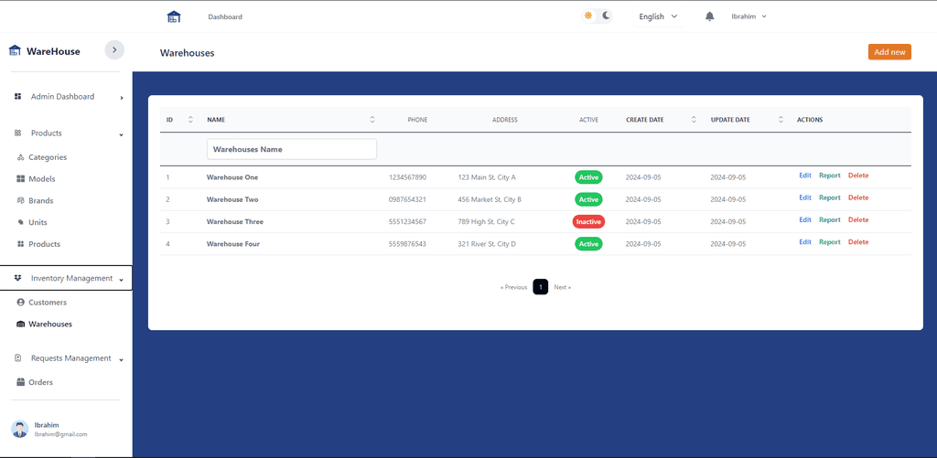Viewport: 937px width, 458px height.
Task: Click the Inventory Management boxes icon
Action: click(x=18, y=278)
